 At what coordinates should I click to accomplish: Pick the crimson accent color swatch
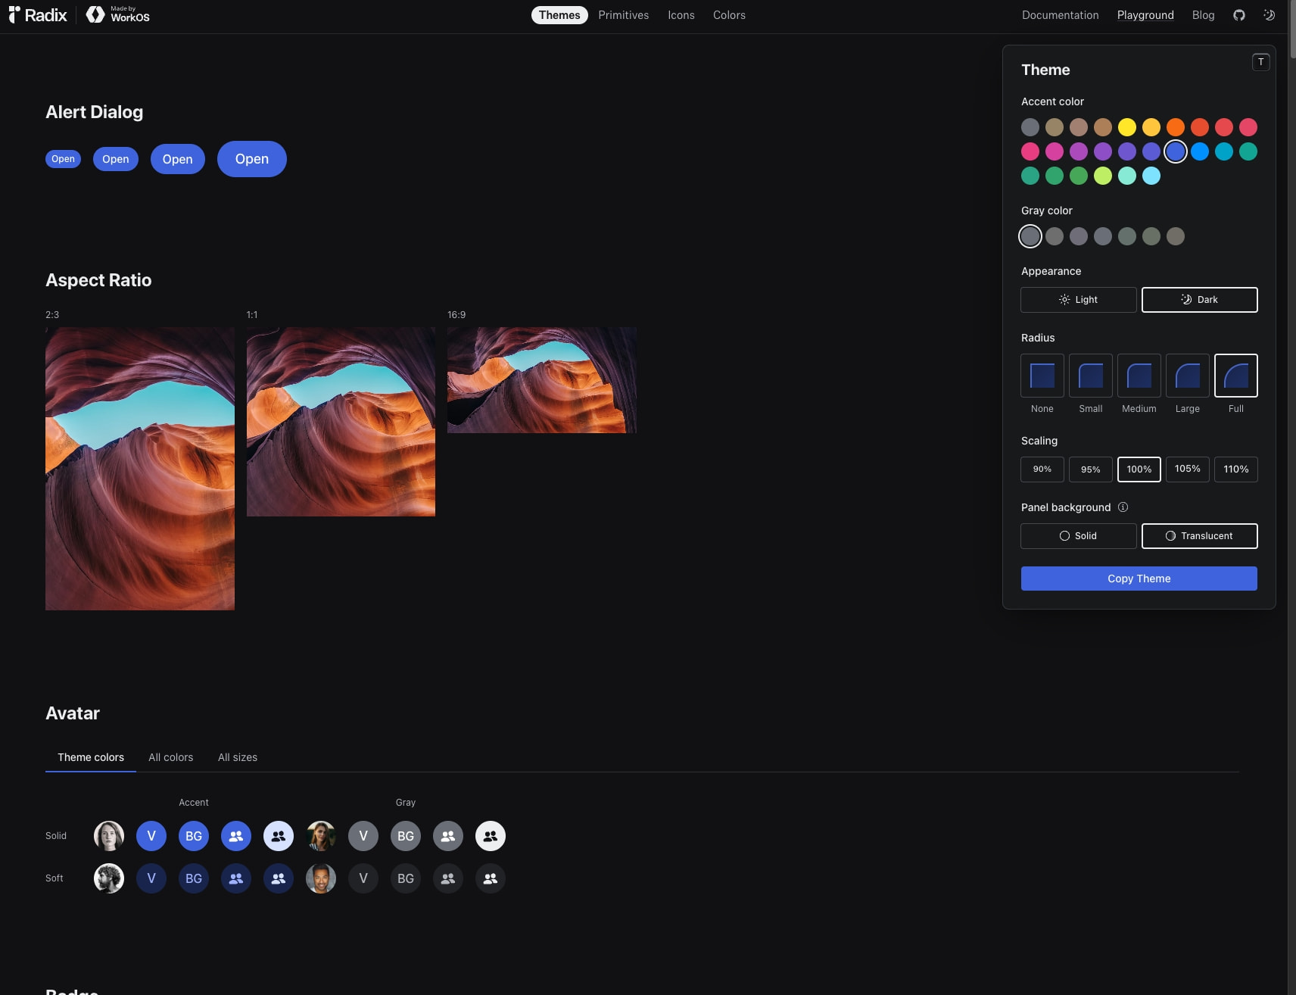coord(1030,151)
